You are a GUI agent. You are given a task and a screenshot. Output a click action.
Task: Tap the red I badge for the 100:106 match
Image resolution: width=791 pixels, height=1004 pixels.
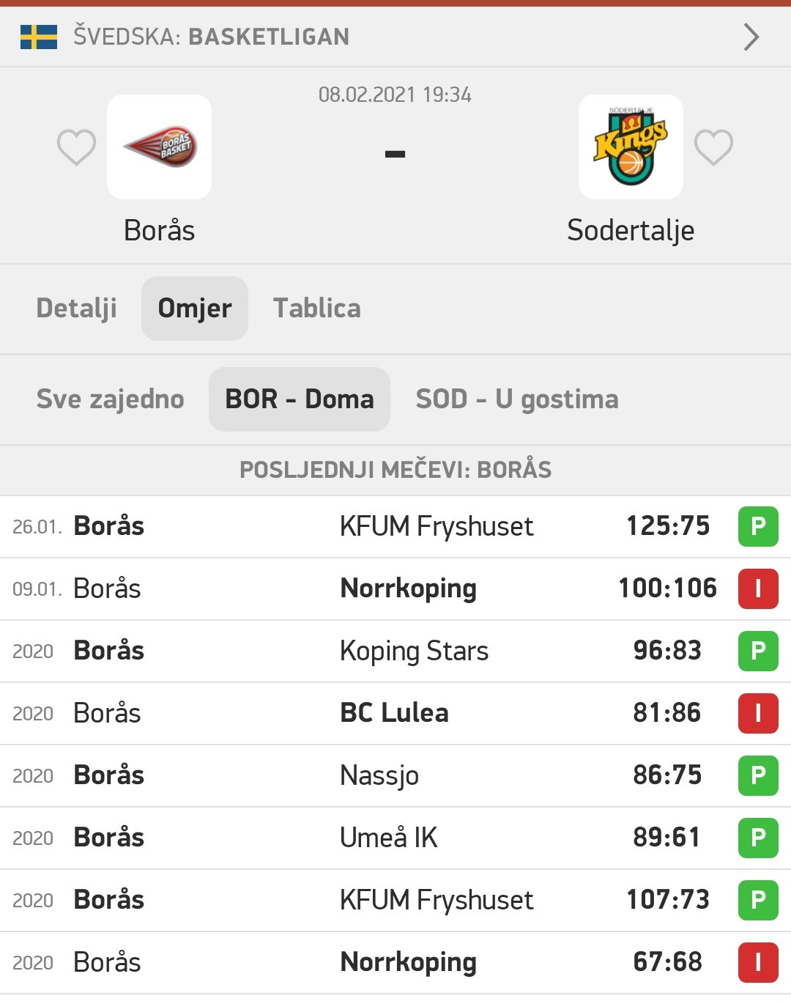758,588
